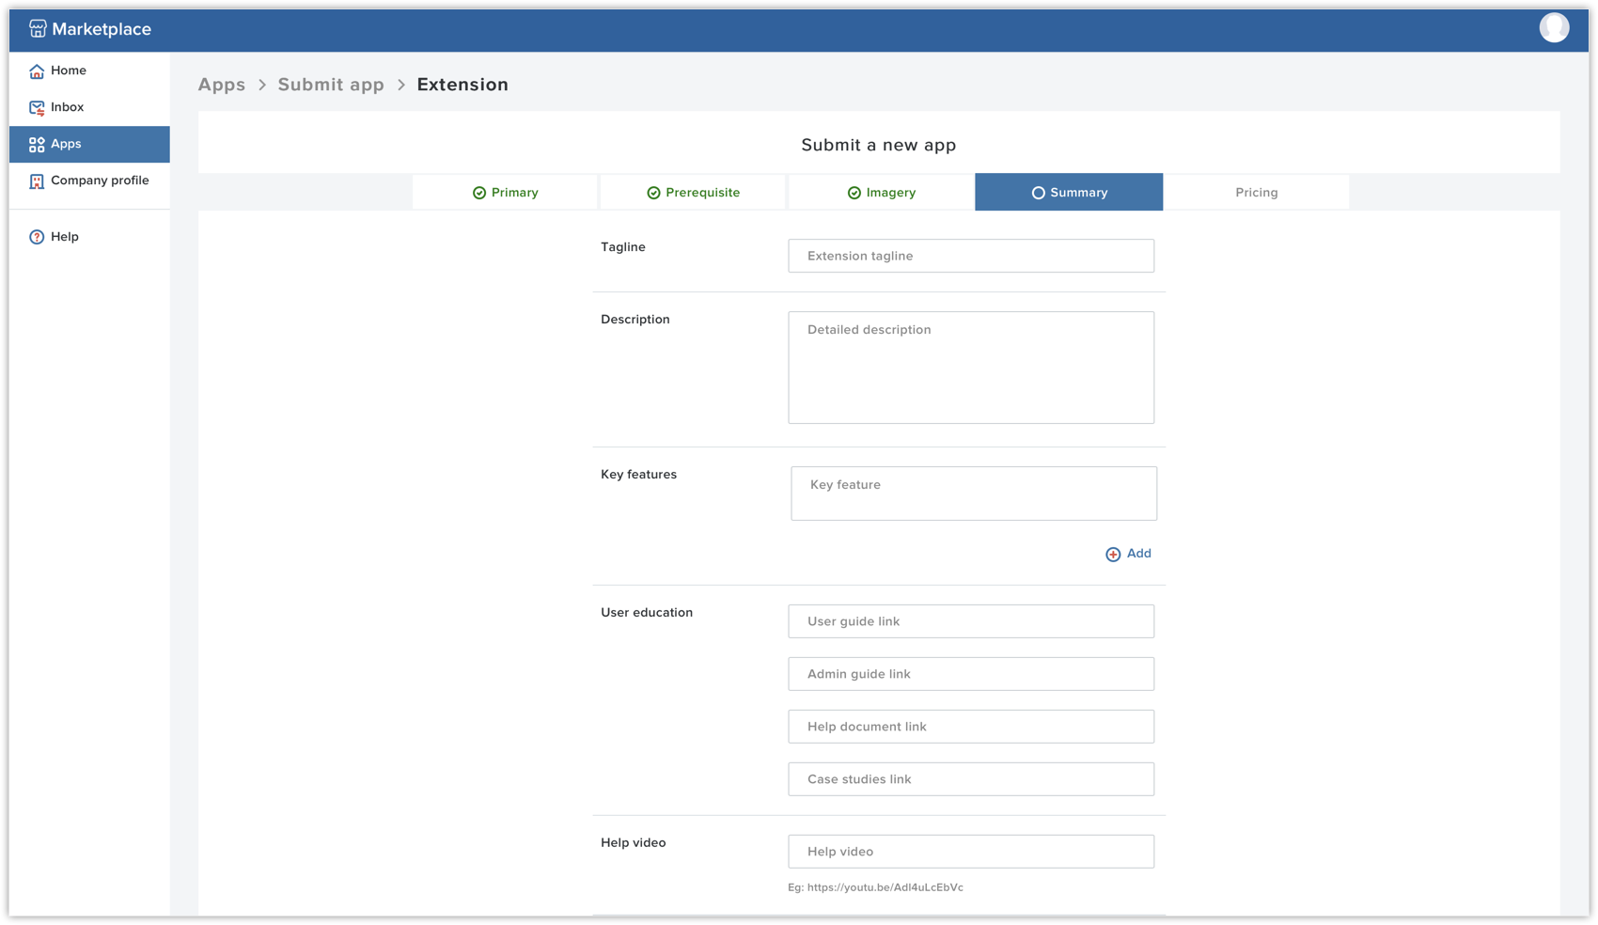Click the Home house icon in sidebar
The height and width of the screenshot is (925, 1598).
(x=37, y=71)
